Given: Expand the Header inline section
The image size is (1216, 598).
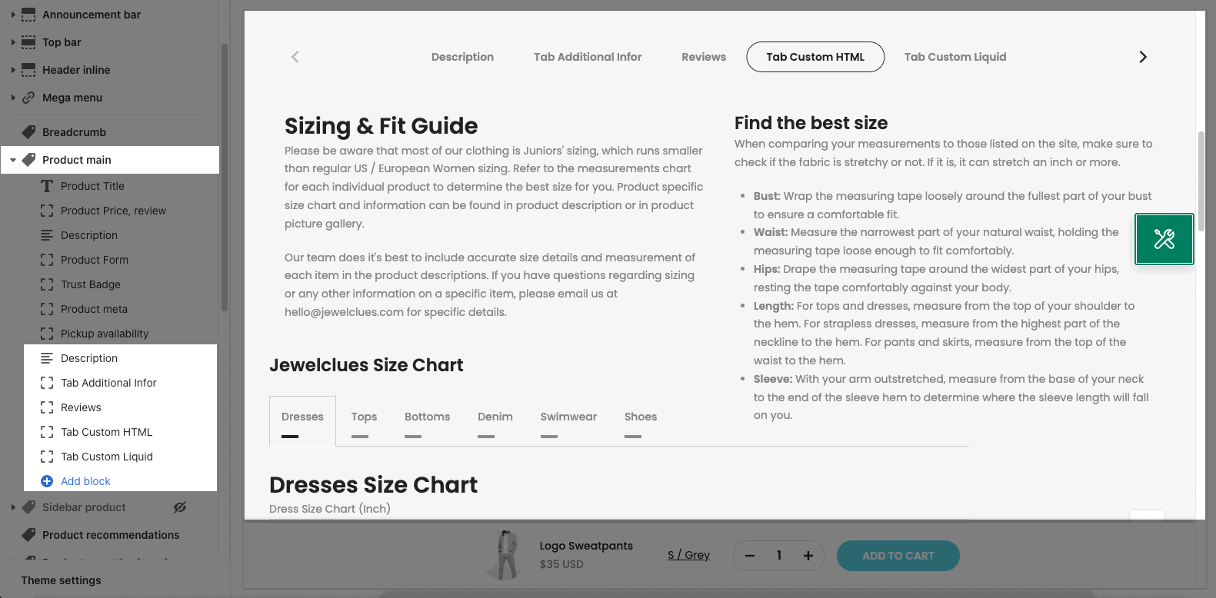Looking at the screenshot, I should (13, 70).
